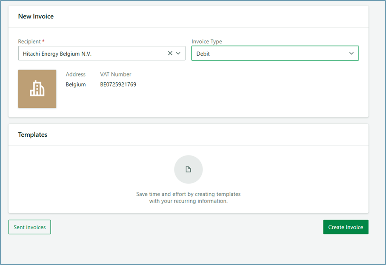Image resolution: width=386 pixels, height=265 pixels.
Task: Expand the Recipient dropdown chevron
Action: tap(178, 54)
